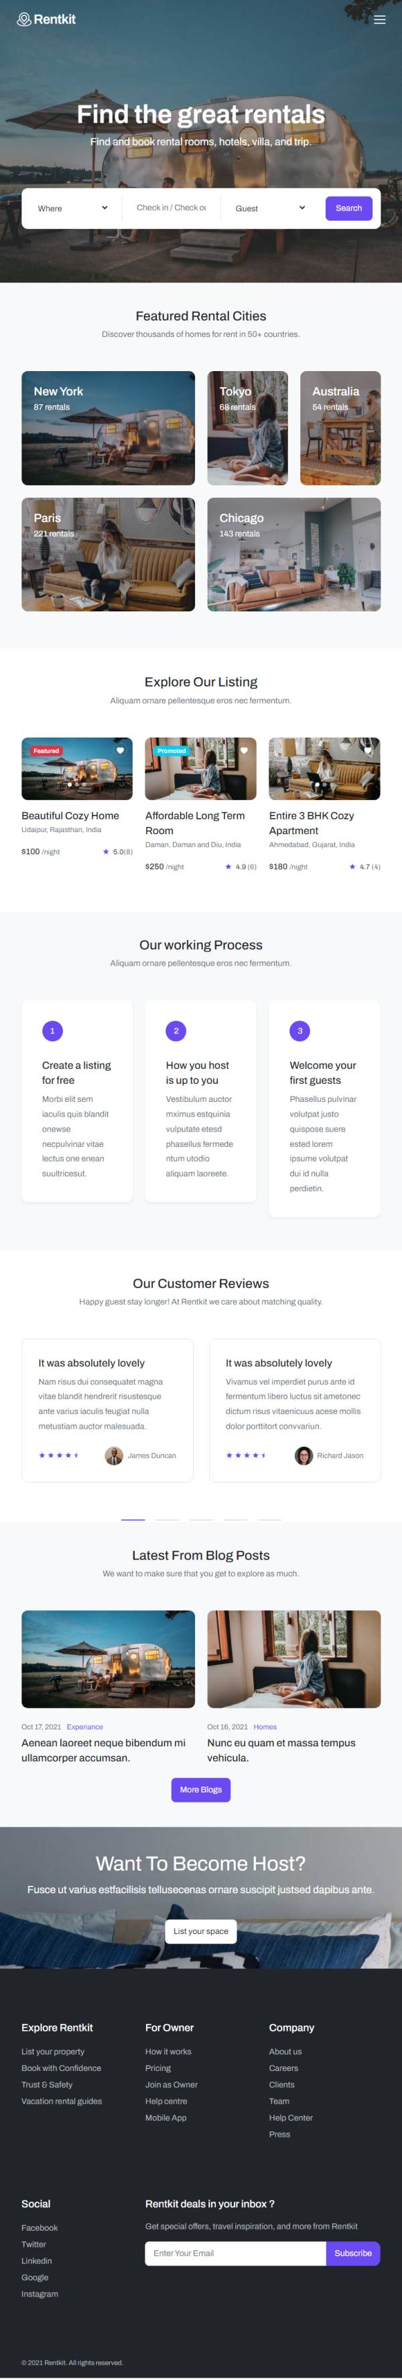Image resolution: width=402 pixels, height=2379 pixels.
Task: Open the New York rentals card
Action: [108, 429]
